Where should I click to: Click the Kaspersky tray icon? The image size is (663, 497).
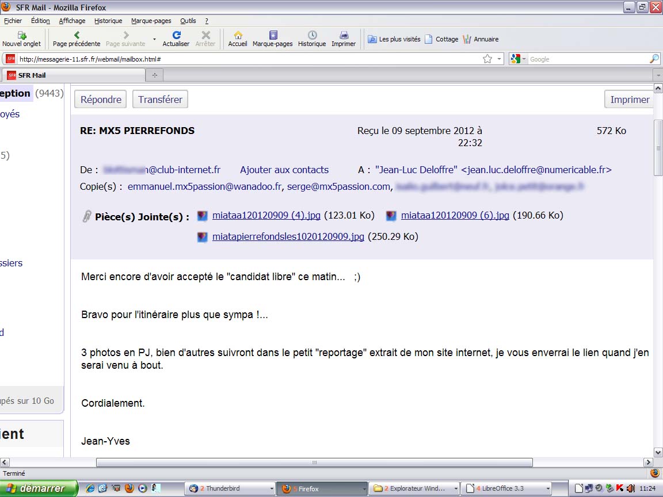(x=620, y=488)
